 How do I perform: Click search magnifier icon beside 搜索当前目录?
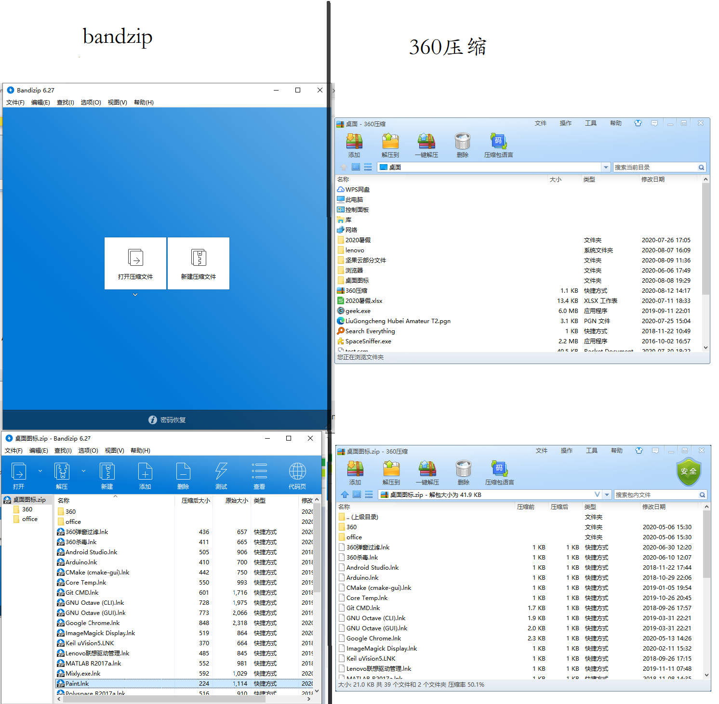(x=702, y=167)
